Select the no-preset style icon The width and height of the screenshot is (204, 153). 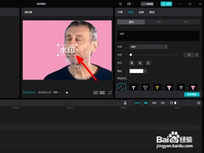pos(122,88)
